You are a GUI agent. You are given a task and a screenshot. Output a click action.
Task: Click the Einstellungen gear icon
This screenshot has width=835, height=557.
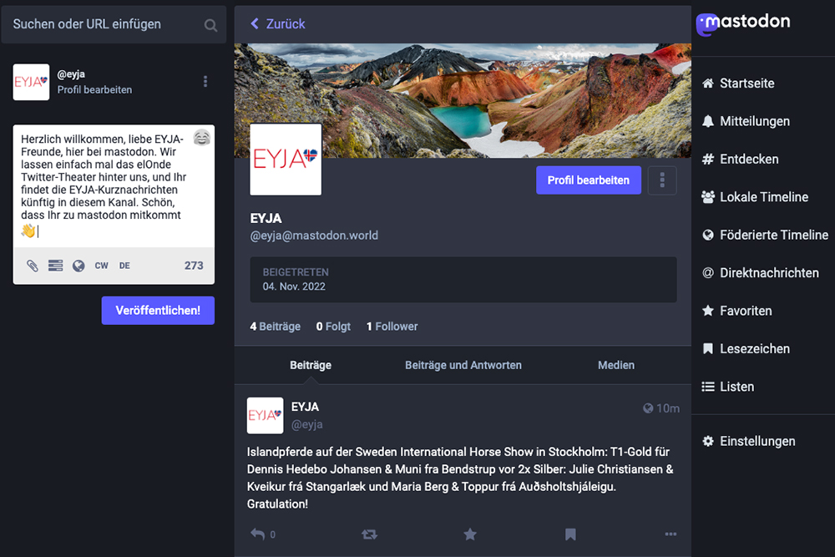(708, 441)
